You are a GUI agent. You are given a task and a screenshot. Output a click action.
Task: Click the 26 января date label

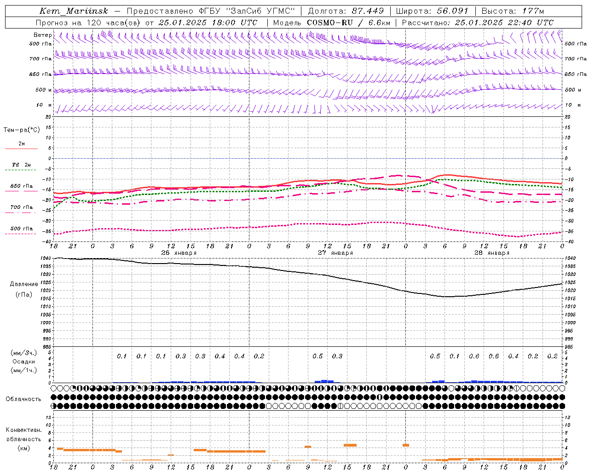pos(179,253)
